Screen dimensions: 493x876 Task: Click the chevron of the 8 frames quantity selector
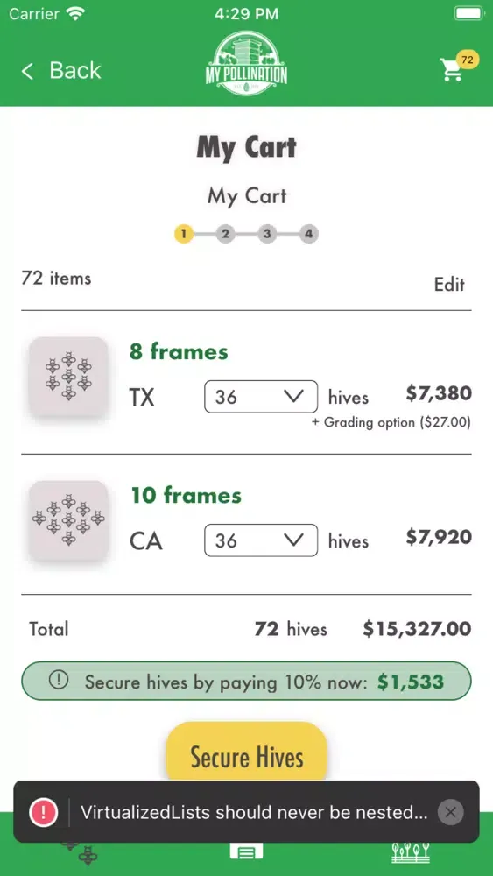pyautogui.click(x=293, y=396)
